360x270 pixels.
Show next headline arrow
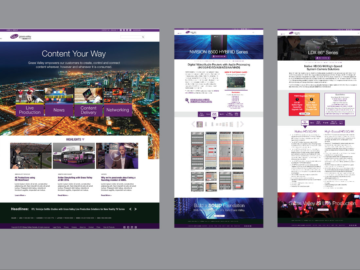click(x=135, y=209)
